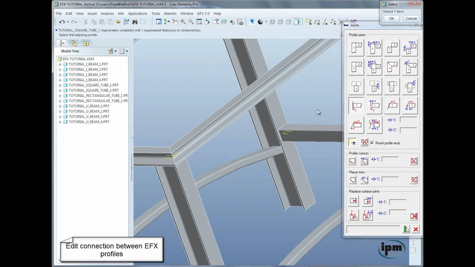Viewport: 475px width, 267px height.
Task: Toggle the shading display mode button
Action: point(297,22)
